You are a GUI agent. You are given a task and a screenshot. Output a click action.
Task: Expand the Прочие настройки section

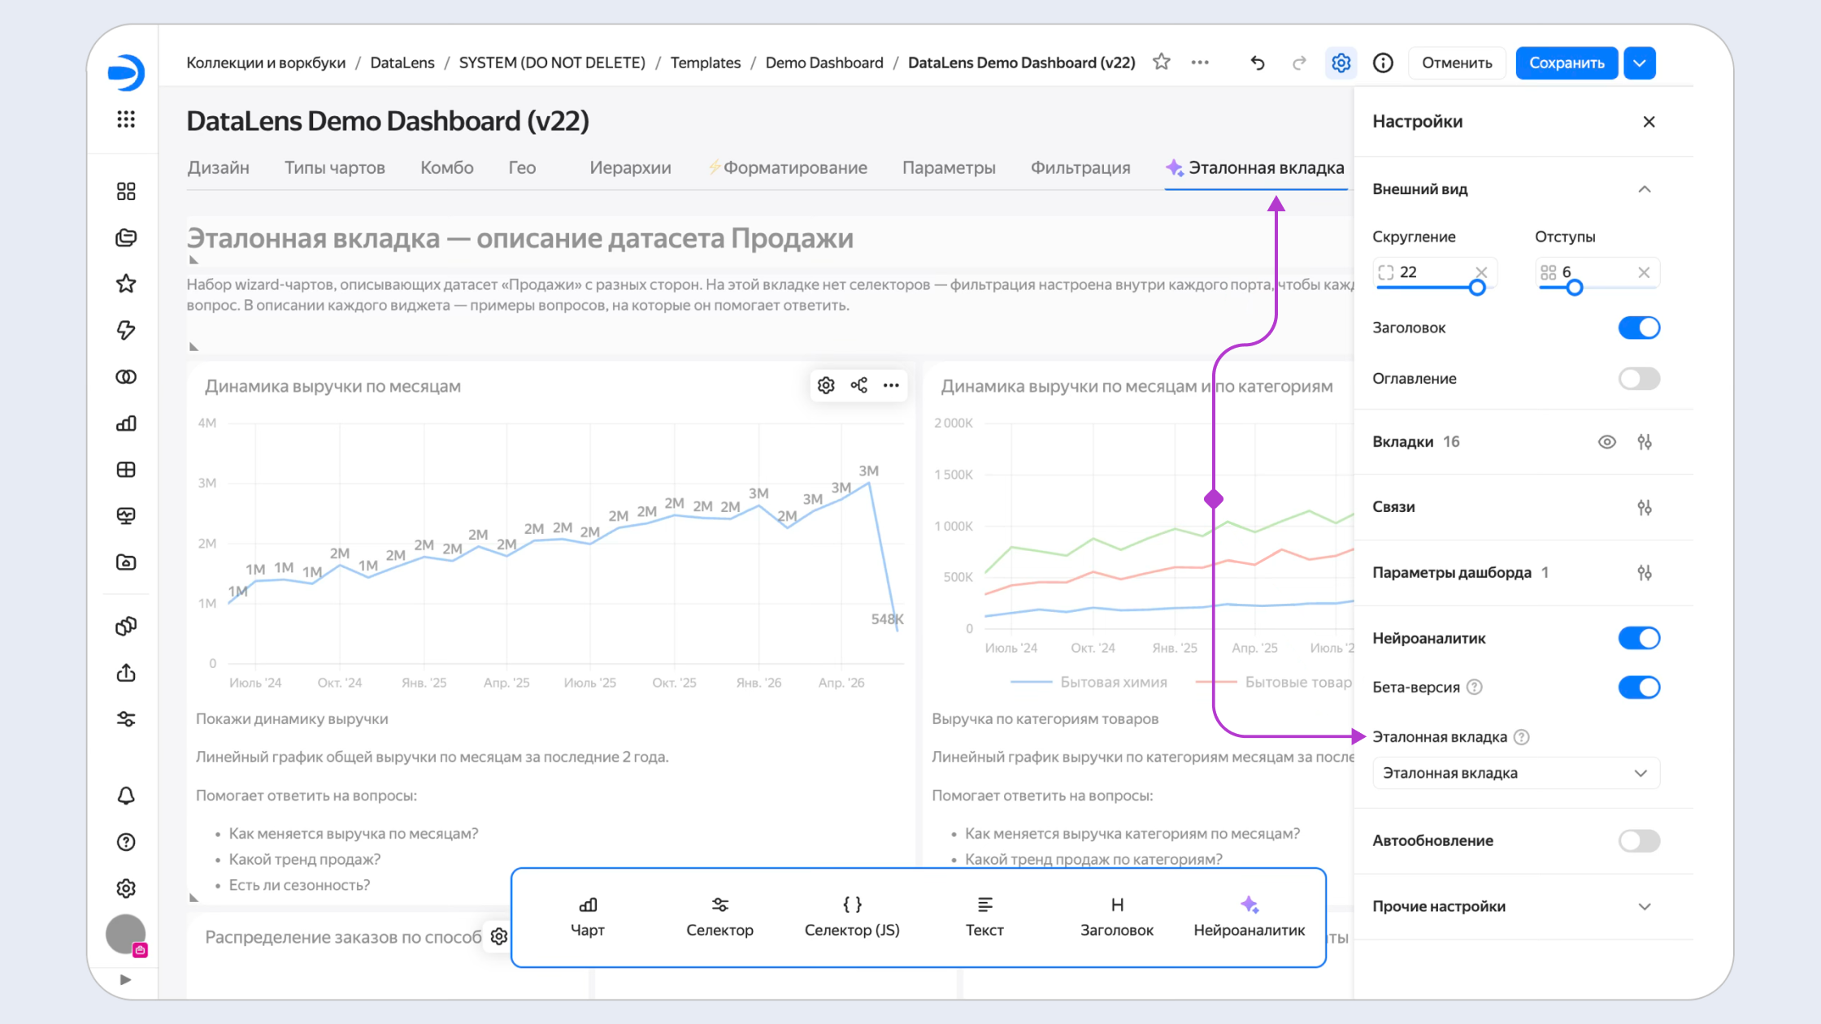(1645, 906)
